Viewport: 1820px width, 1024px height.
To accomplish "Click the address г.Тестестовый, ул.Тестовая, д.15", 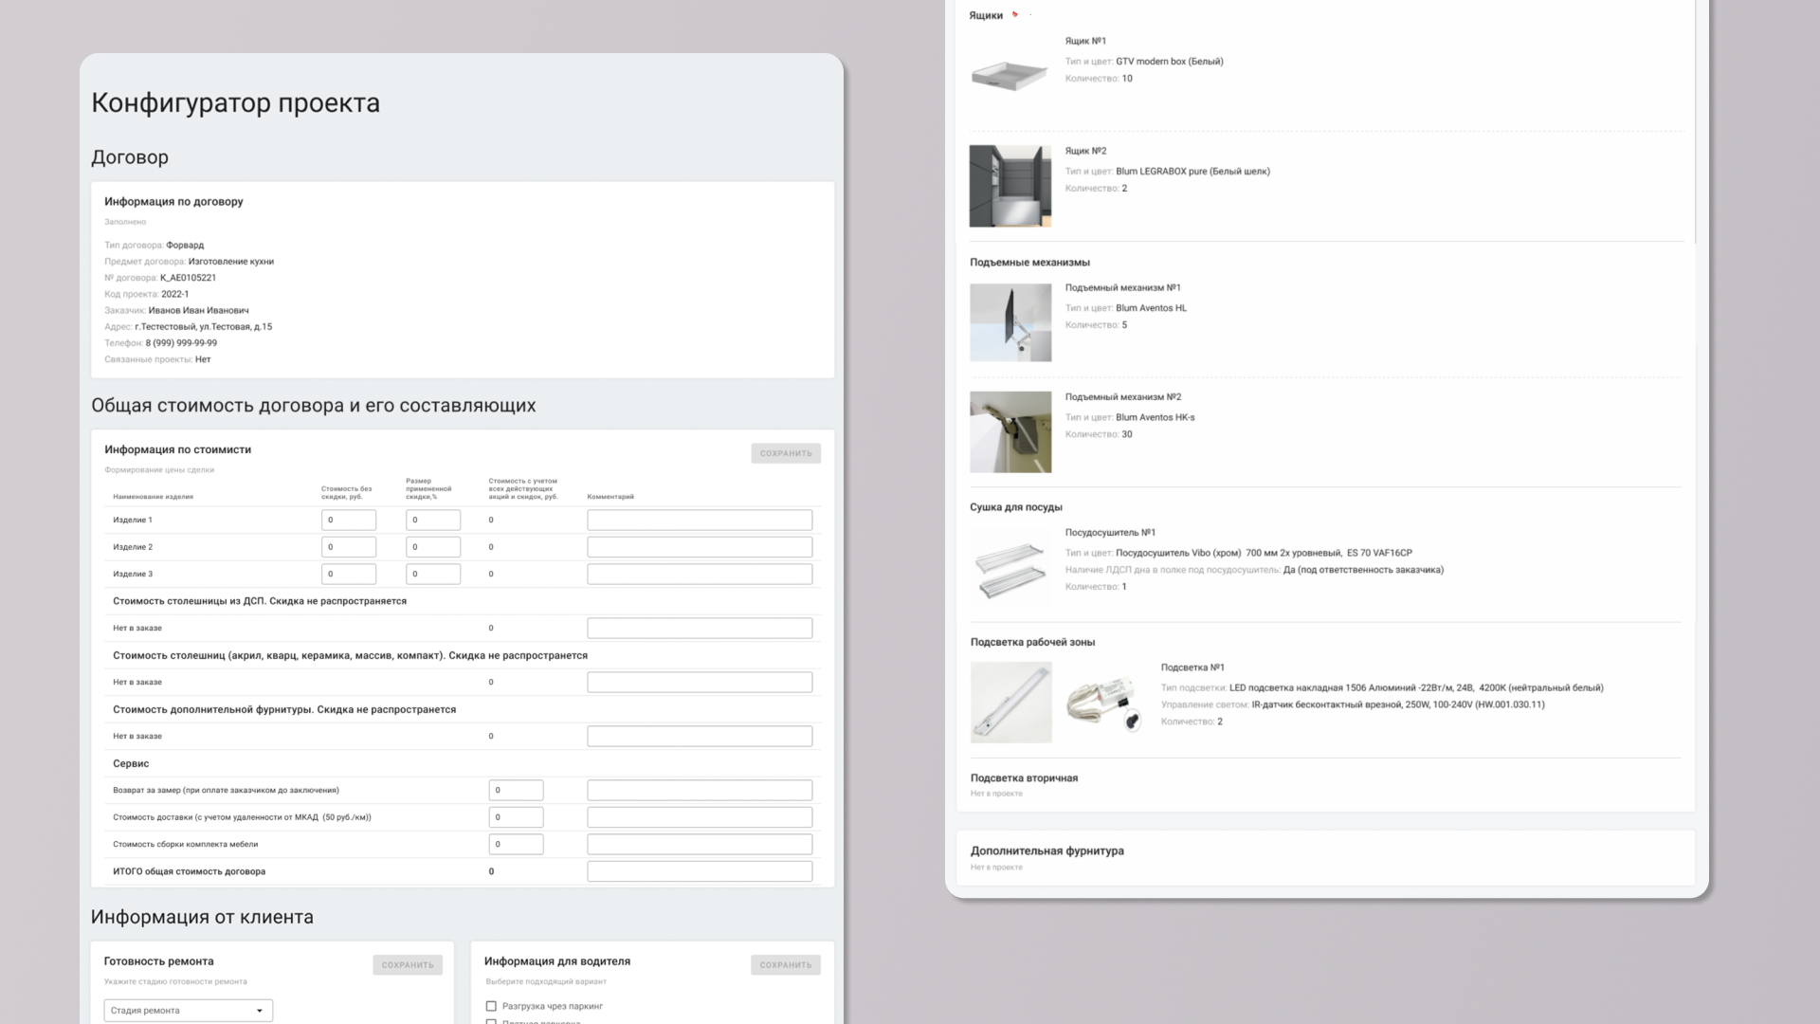I will tap(204, 327).
